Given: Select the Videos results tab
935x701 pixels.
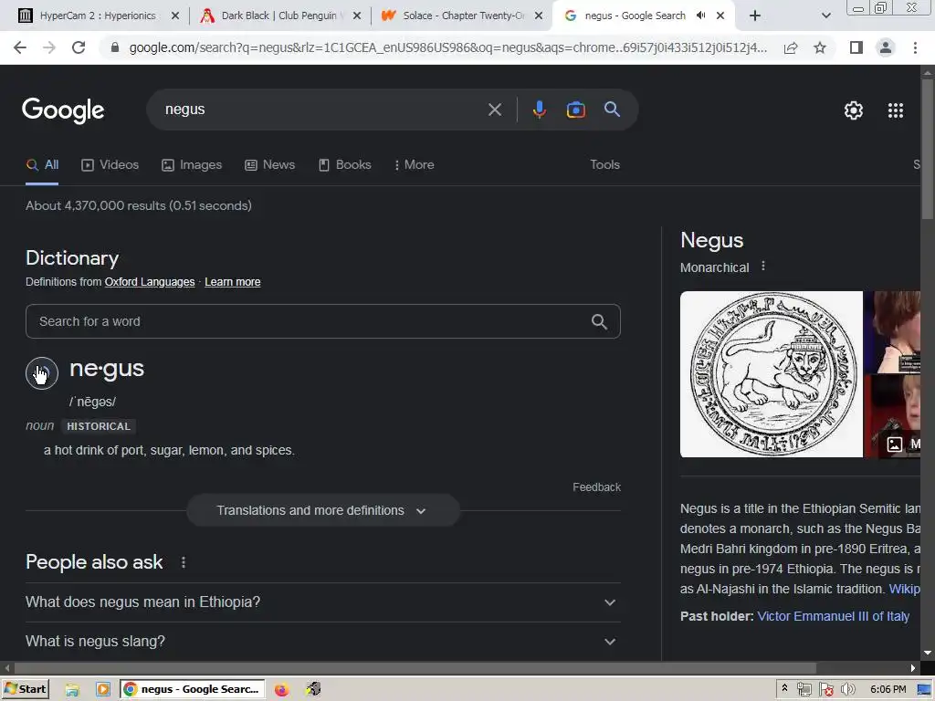Looking at the screenshot, I should tap(110, 165).
